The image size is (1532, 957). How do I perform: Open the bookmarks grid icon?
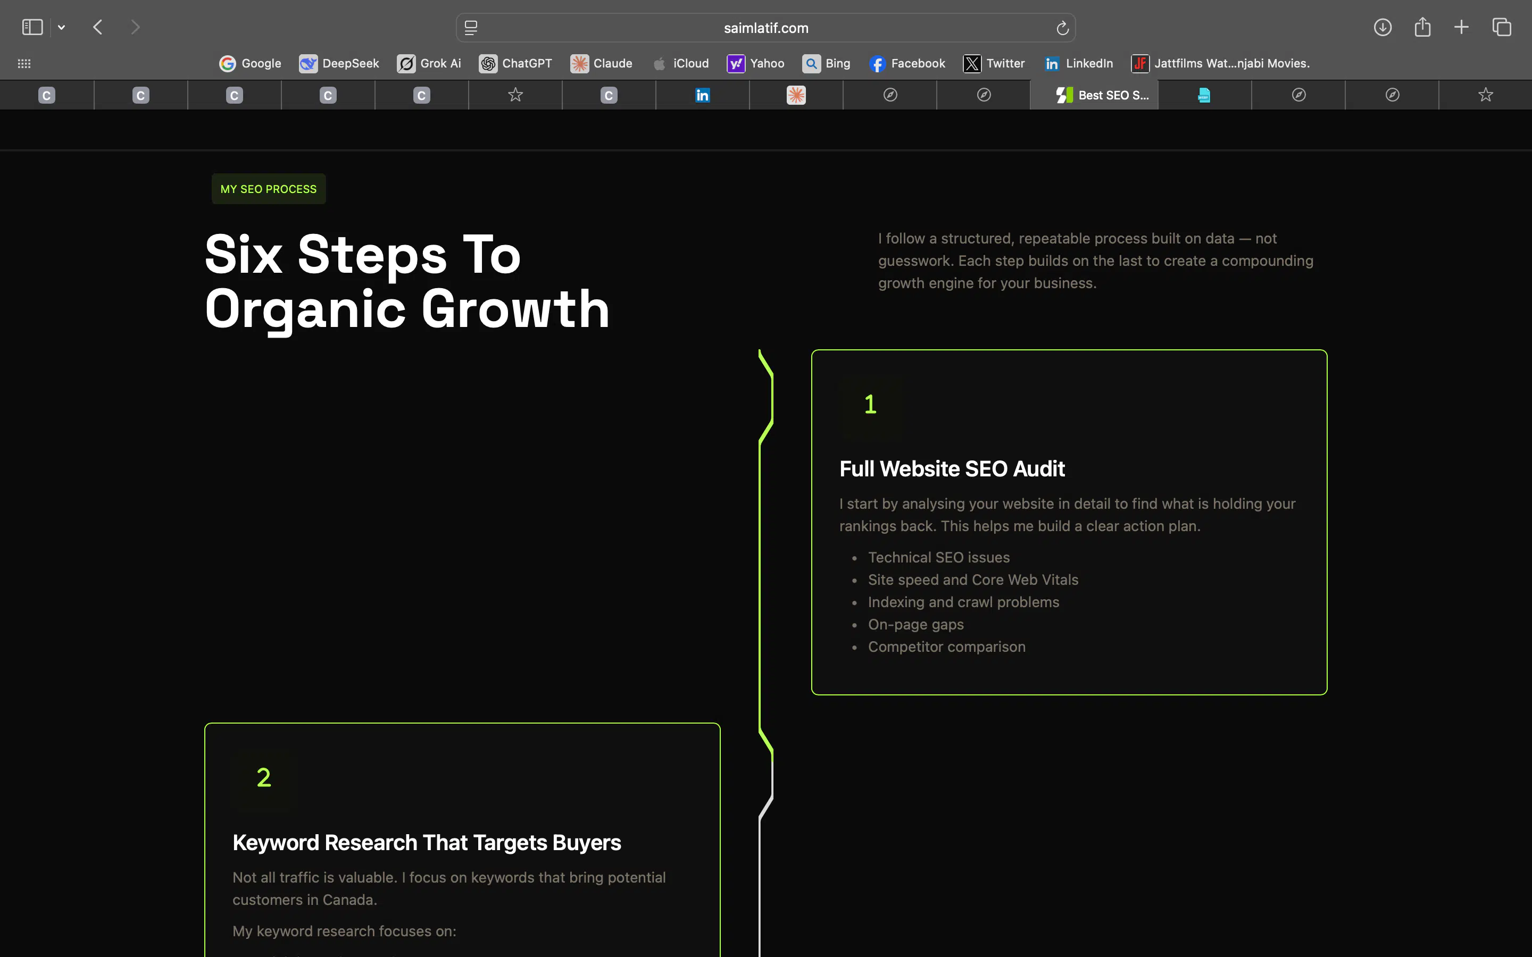click(24, 63)
